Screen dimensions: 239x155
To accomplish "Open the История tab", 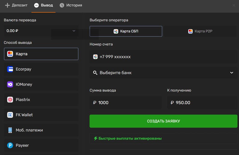I will [71, 5].
